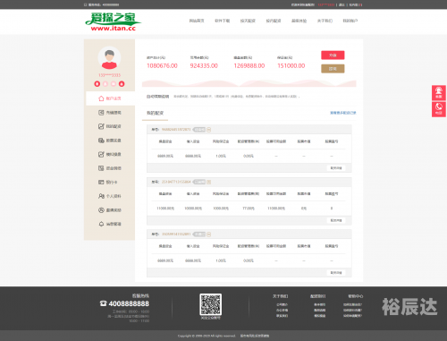This screenshot has width=447, height=341.
Task: Click the user avatar picture
Action: 109,58
